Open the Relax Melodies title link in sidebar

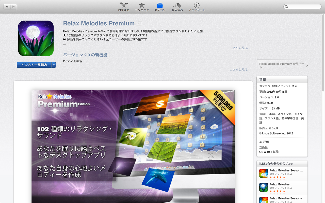pyautogui.click(x=280, y=184)
